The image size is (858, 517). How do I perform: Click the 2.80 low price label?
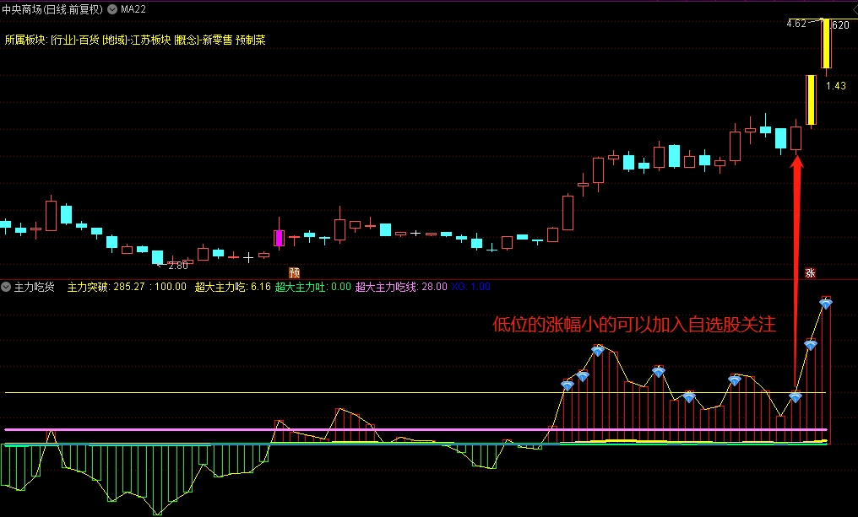click(178, 266)
